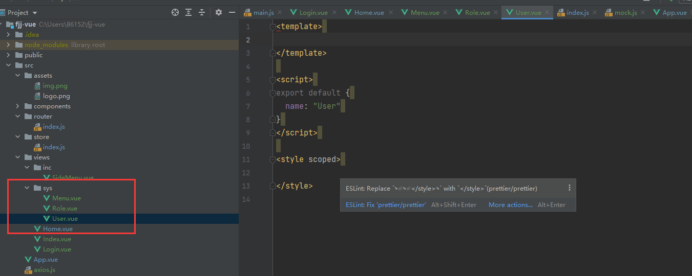Image resolution: width=692 pixels, height=276 pixels.
Task: Hide the Project panel with minus icon
Action: 232,12
